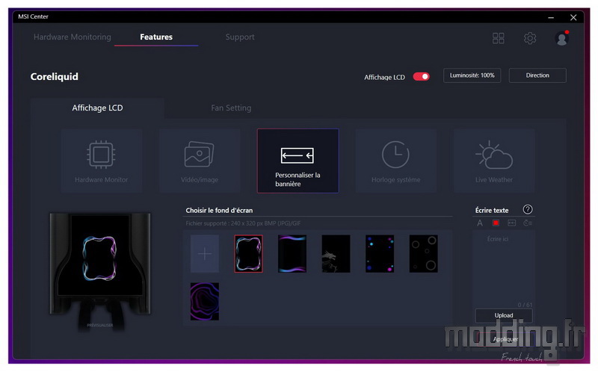Switch to Hardware Monitoring tab
Screen dimensions: 598x372
(x=73, y=37)
